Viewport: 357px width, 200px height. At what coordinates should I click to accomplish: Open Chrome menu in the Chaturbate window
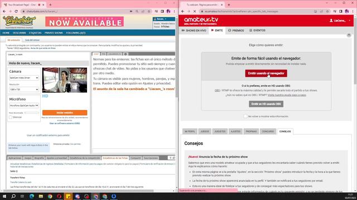175,11
